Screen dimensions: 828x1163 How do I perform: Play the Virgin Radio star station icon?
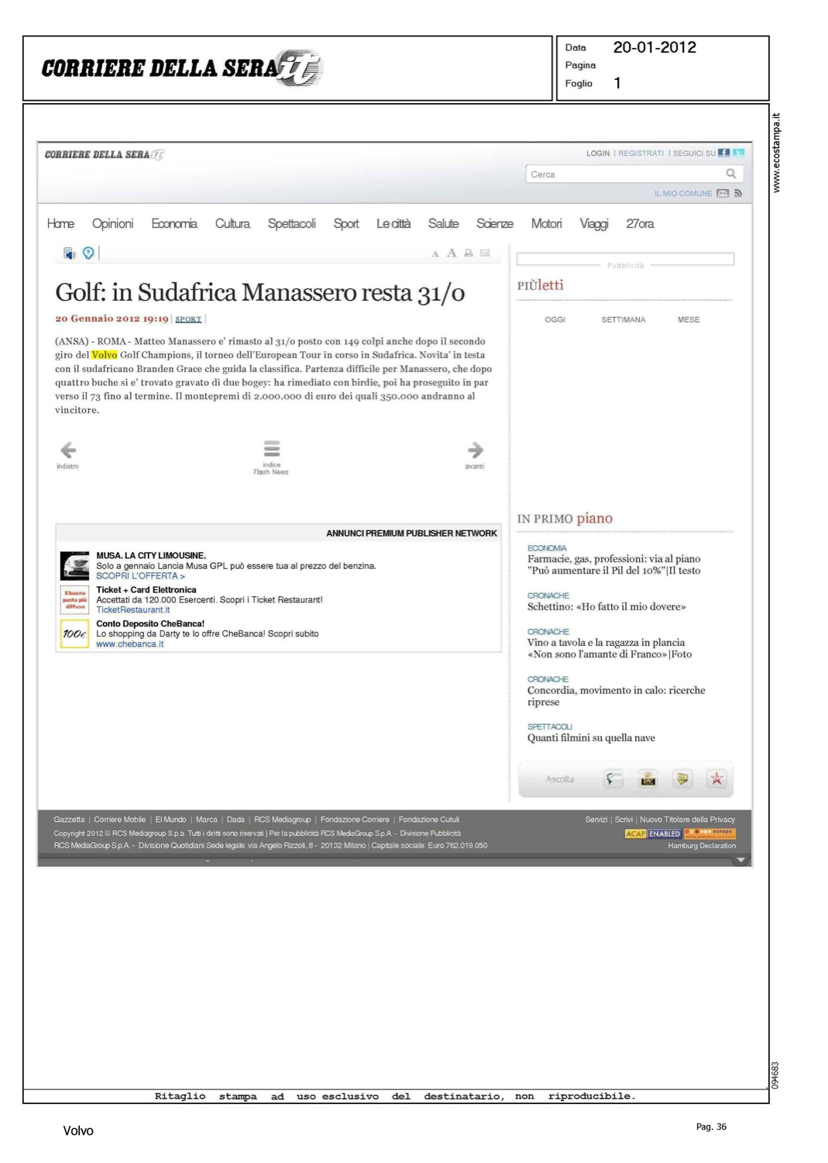(x=716, y=778)
